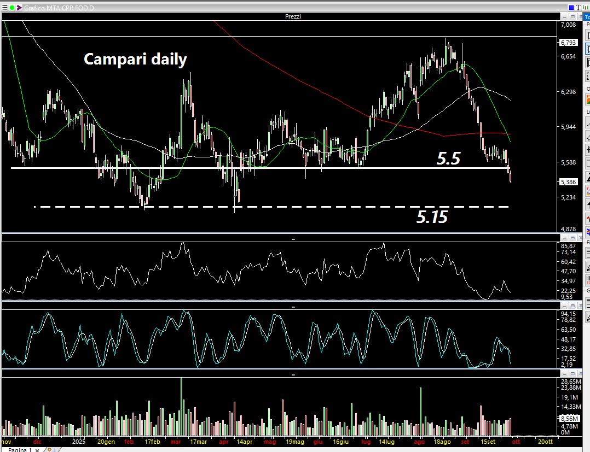
Task: Select the T text tool icon in top-right toolbar
Action: (x=579, y=8)
